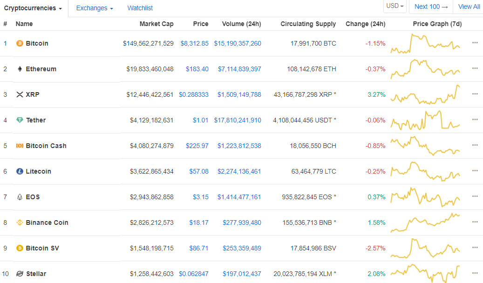This screenshot has height=283, width=483.
Task: Click Bitcoin's price $8,312.85
Action: pyautogui.click(x=194, y=43)
